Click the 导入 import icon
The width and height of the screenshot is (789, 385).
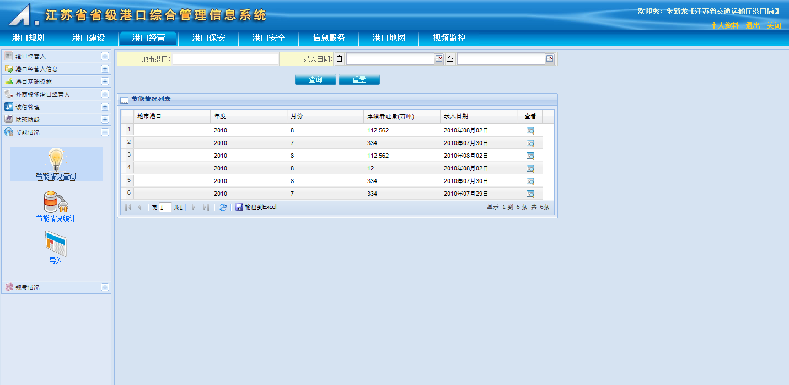(56, 244)
